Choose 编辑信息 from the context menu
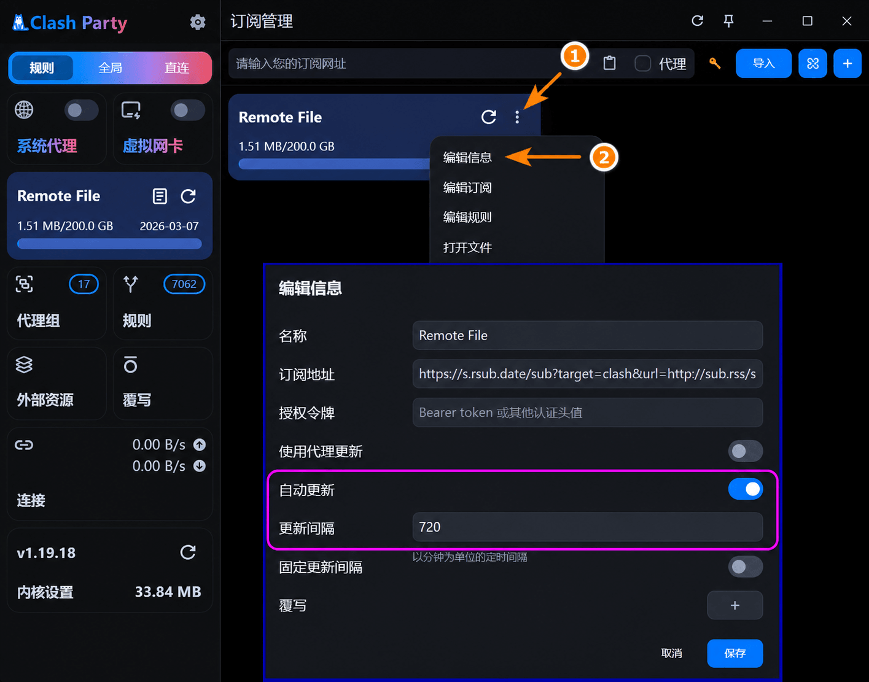This screenshot has height=682, width=869. point(467,158)
